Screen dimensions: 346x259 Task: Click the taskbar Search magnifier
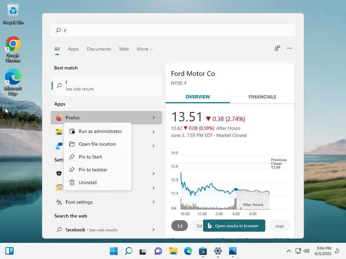coord(129,251)
